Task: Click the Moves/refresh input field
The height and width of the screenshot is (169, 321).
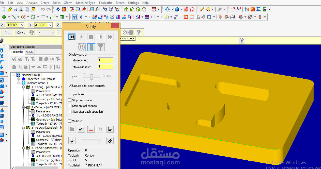Action: (x=105, y=67)
